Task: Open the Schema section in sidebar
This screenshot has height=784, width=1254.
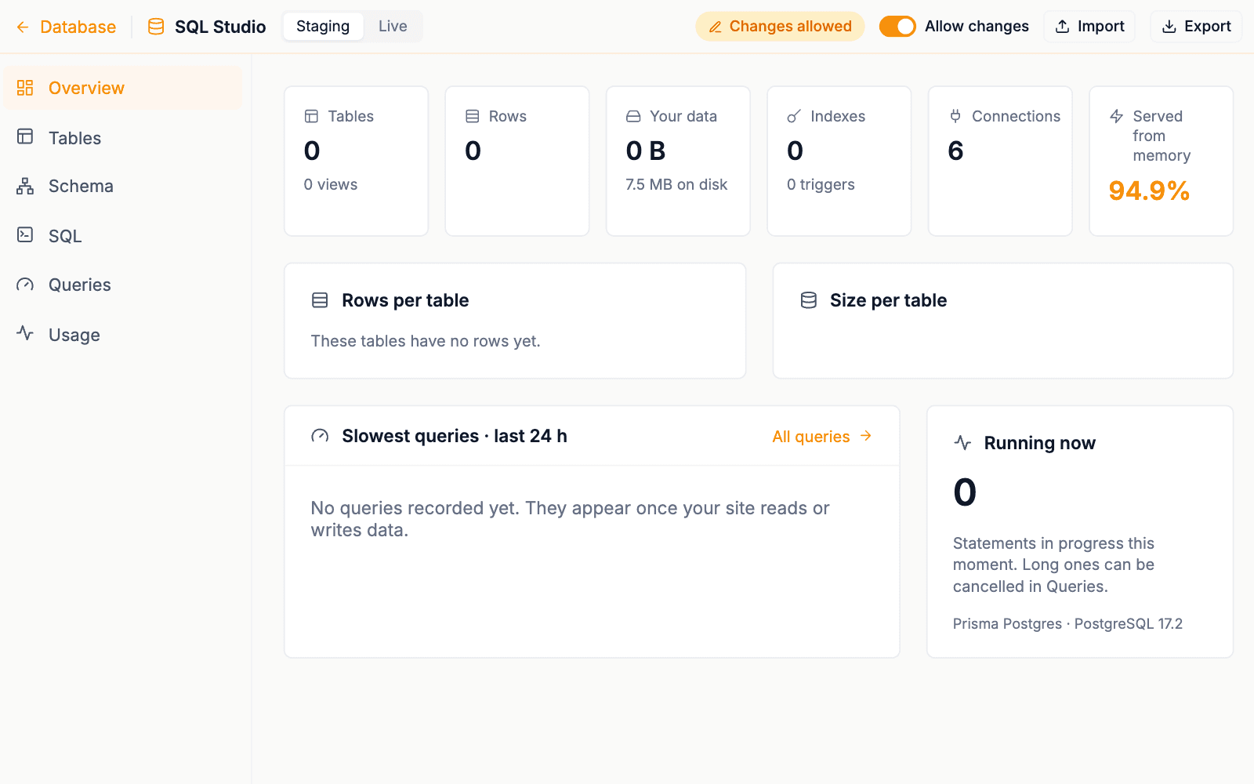Action: point(123,186)
